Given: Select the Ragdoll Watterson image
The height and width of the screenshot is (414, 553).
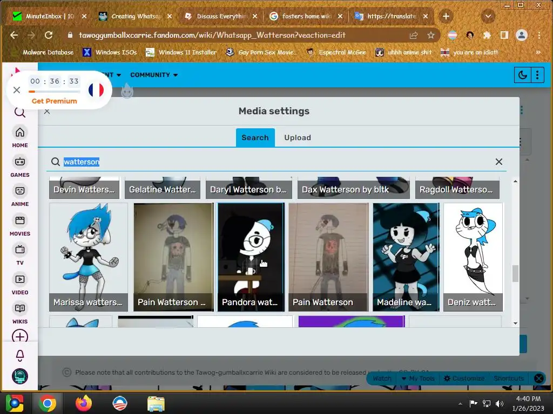Looking at the screenshot, I should [x=457, y=188].
